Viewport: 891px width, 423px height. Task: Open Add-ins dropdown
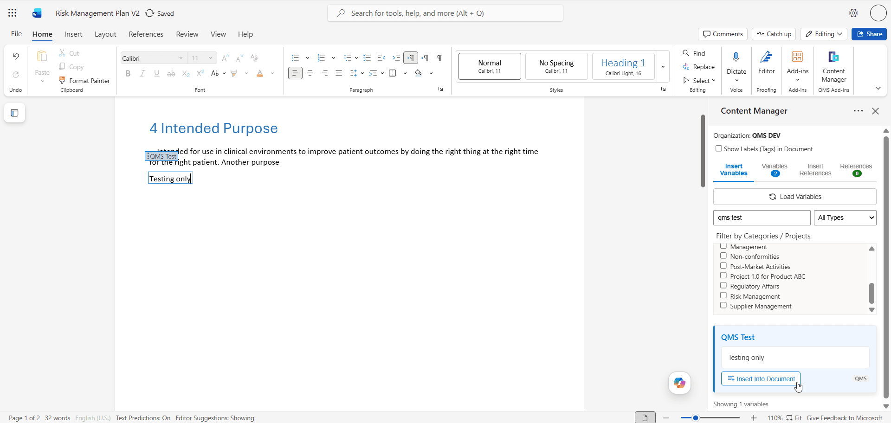pos(797,66)
